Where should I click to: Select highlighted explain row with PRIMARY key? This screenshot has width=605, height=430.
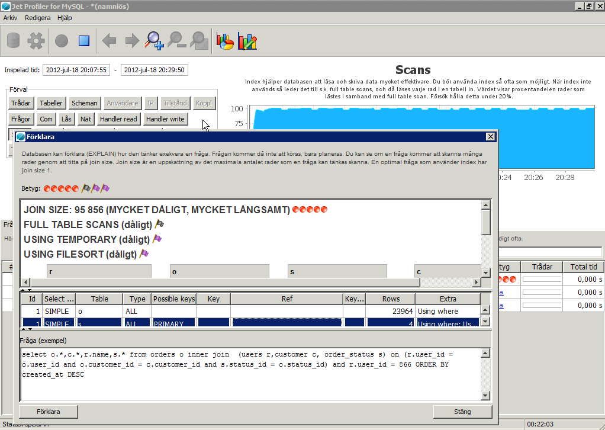click(x=251, y=322)
